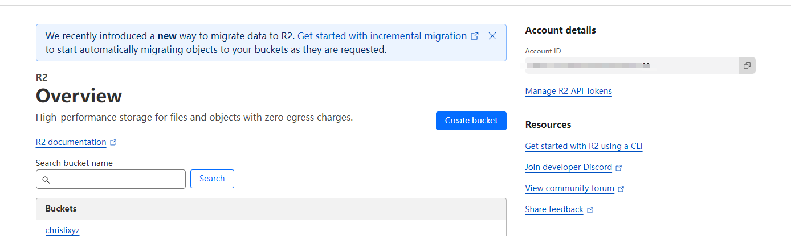Visit the View community forum link
791x236 pixels.
click(569, 188)
